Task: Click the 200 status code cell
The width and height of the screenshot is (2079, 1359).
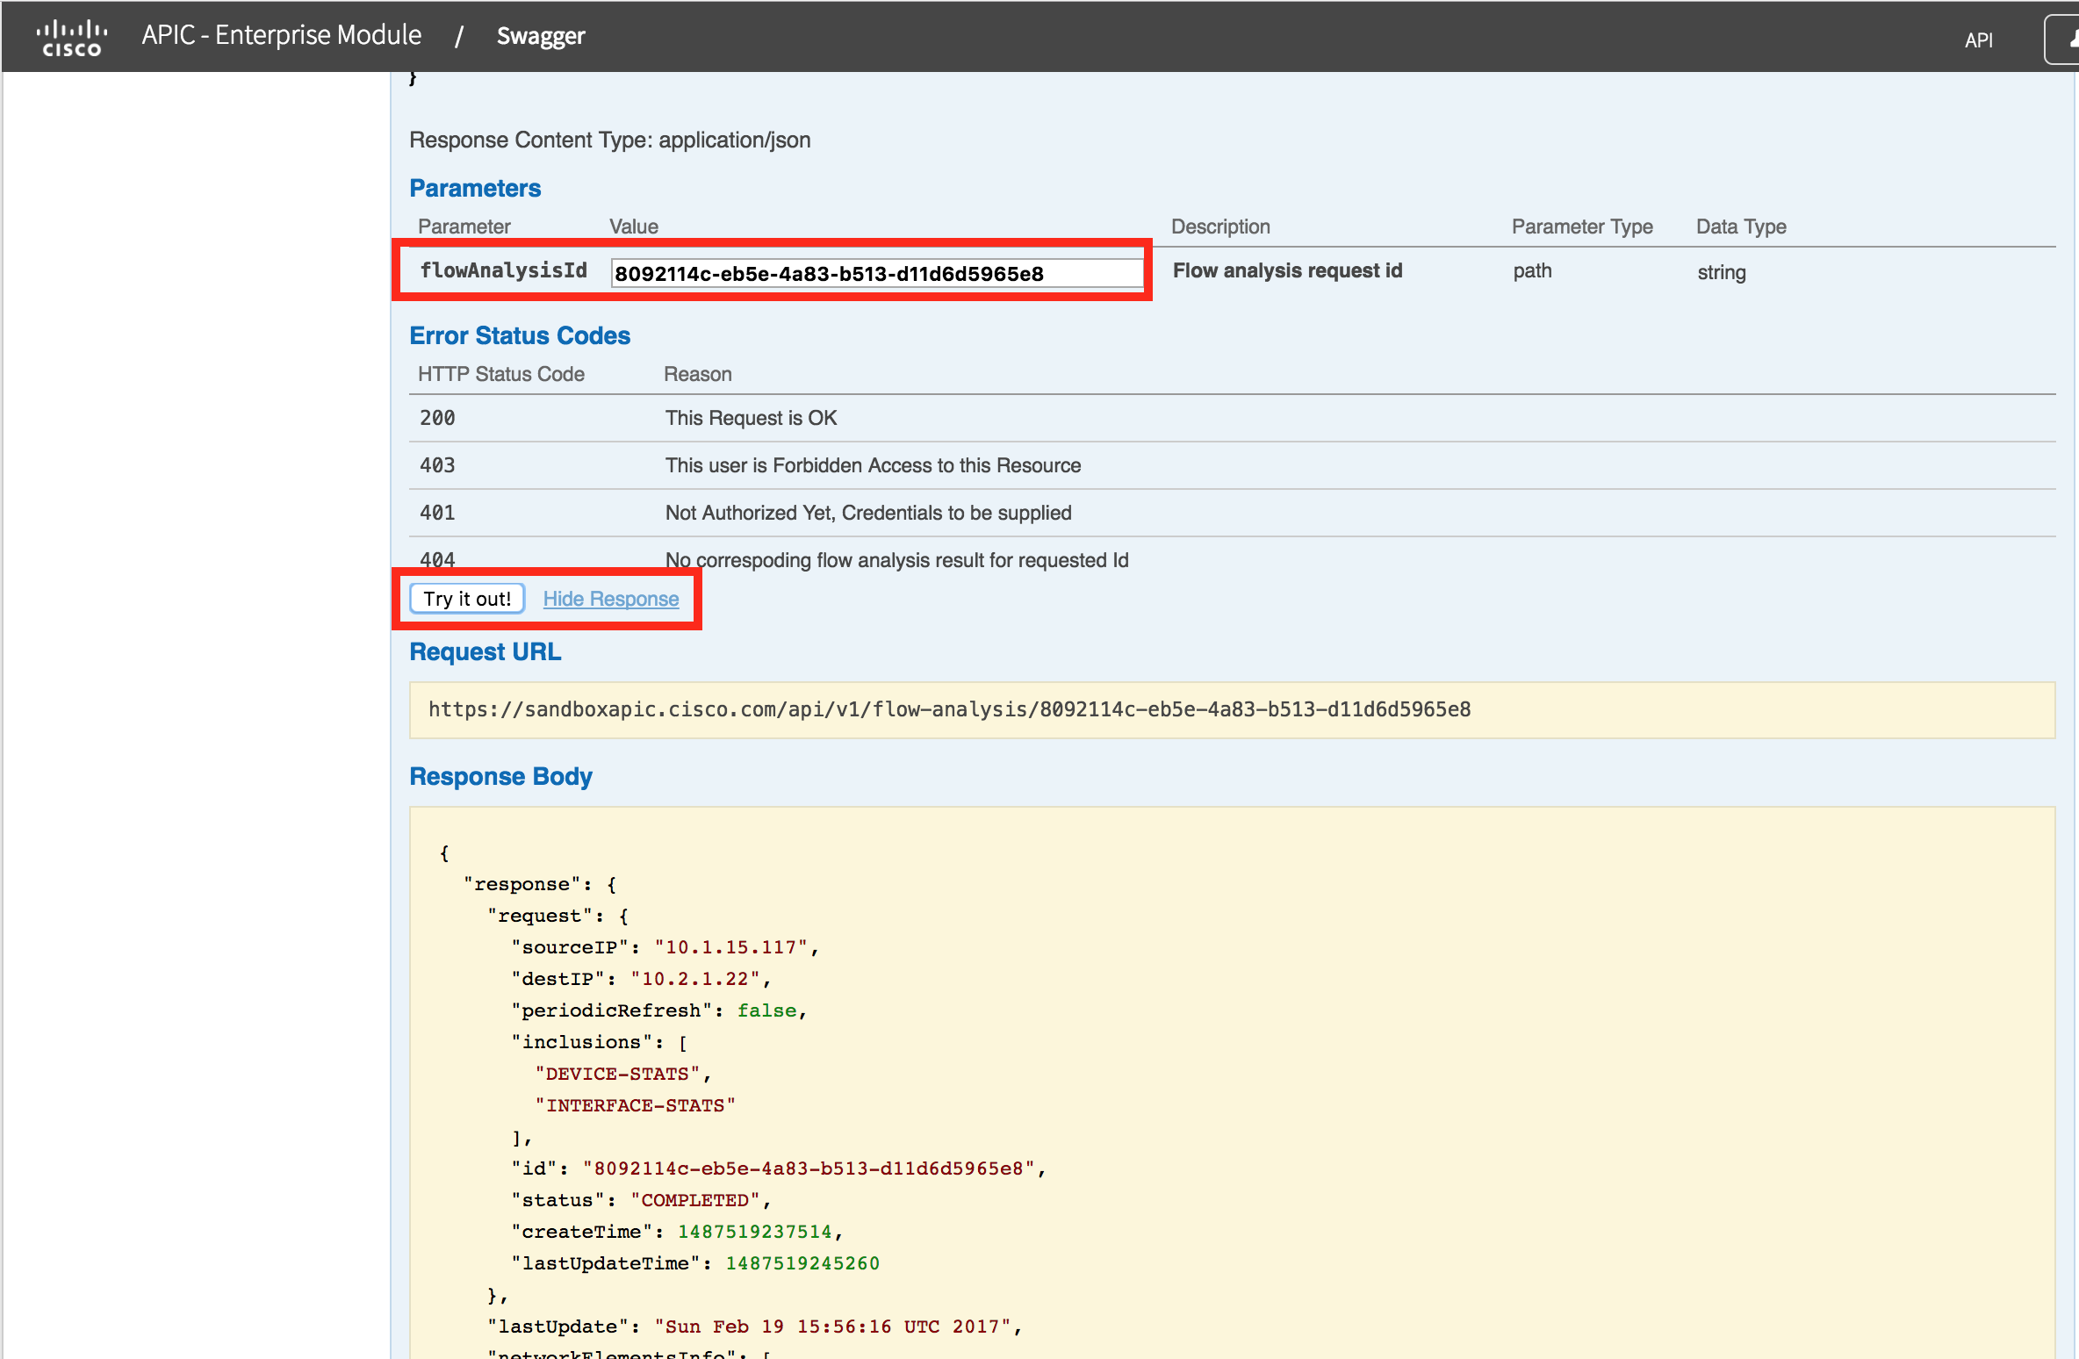Action: coord(437,418)
